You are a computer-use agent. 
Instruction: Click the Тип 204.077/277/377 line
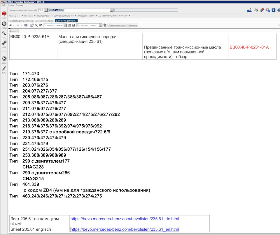[33, 91]
